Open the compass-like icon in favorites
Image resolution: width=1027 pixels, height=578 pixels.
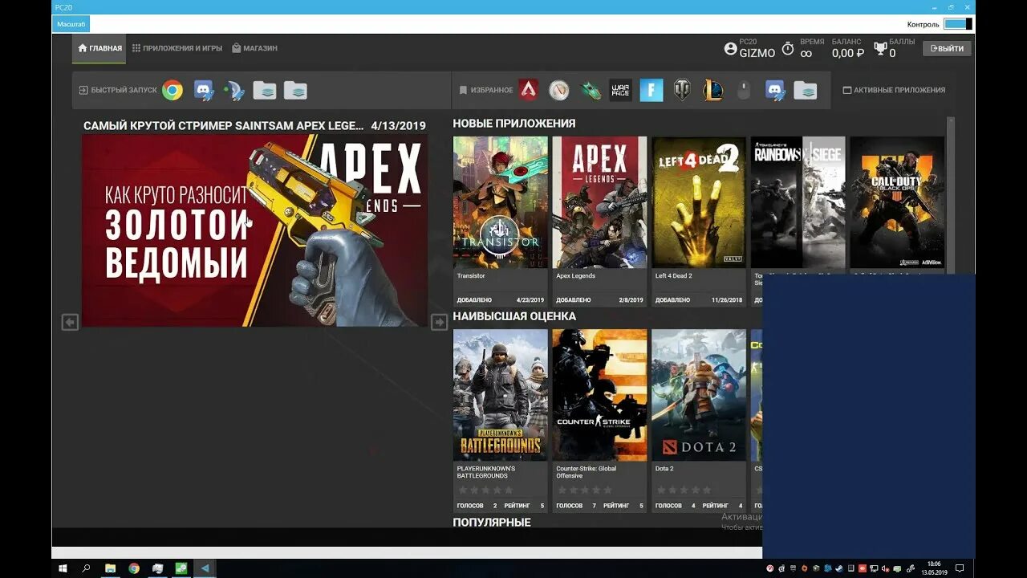click(x=559, y=90)
